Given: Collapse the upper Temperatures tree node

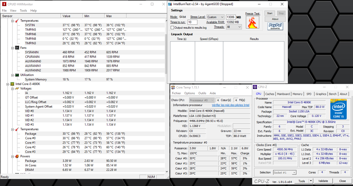Looking at the screenshot, I should tap(12, 21).
